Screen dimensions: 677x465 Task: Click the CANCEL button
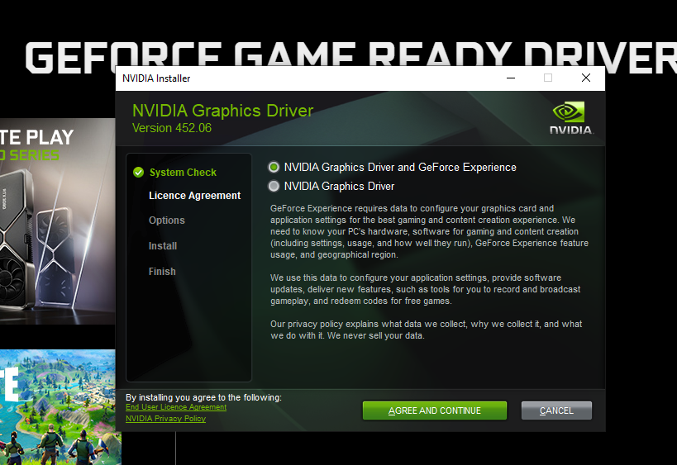click(556, 410)
